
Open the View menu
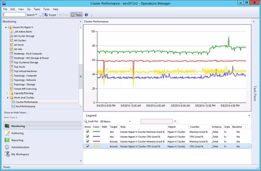21,9
